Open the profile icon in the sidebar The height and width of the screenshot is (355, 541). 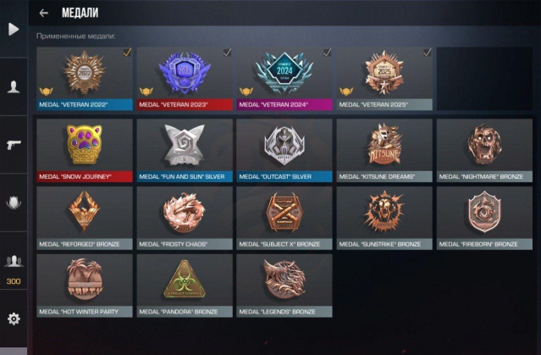click(14, 86)
